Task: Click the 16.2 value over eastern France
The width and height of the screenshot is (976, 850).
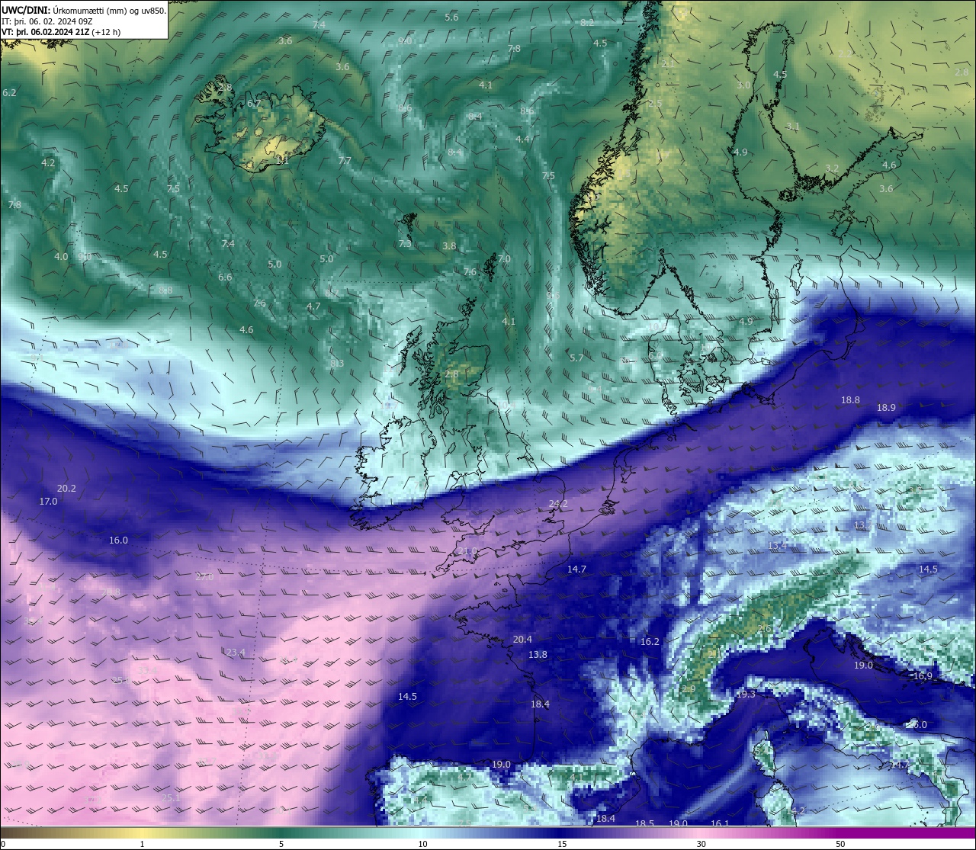Action: [x=650, y=642]
